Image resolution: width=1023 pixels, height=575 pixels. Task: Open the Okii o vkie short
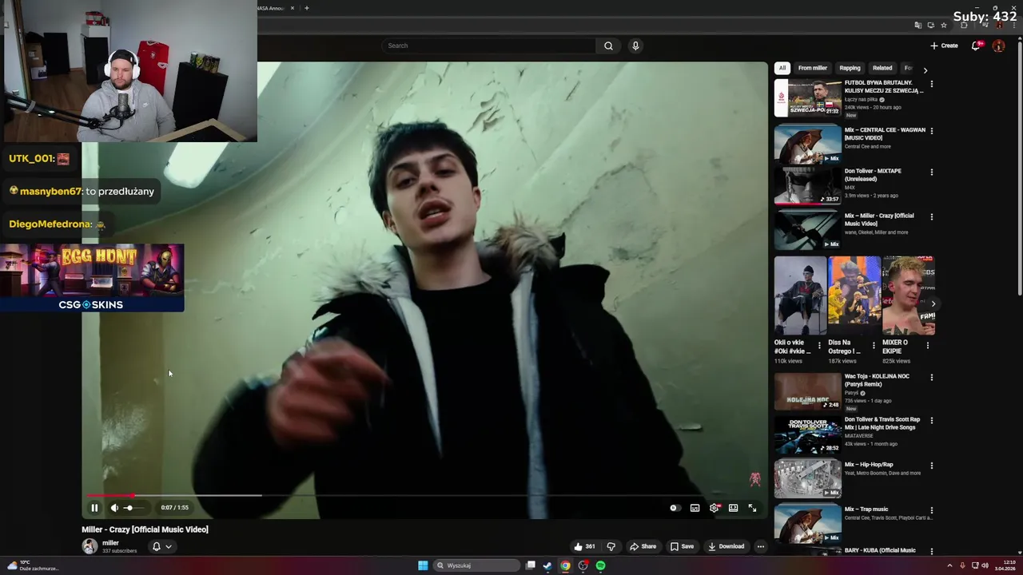pyautogui.click(x=800, y=295)
